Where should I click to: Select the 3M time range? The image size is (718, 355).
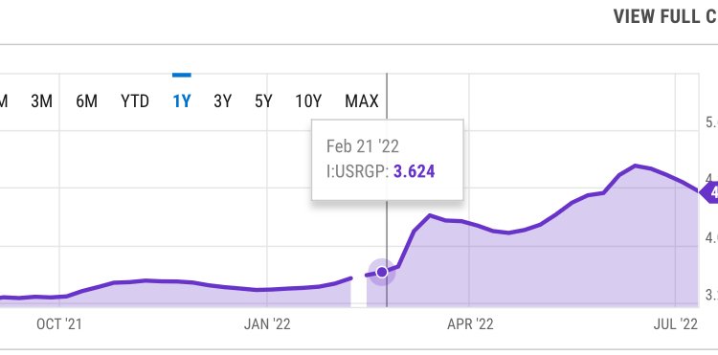coord(42,101)
